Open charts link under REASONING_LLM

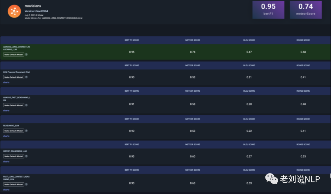coord(6,136)
